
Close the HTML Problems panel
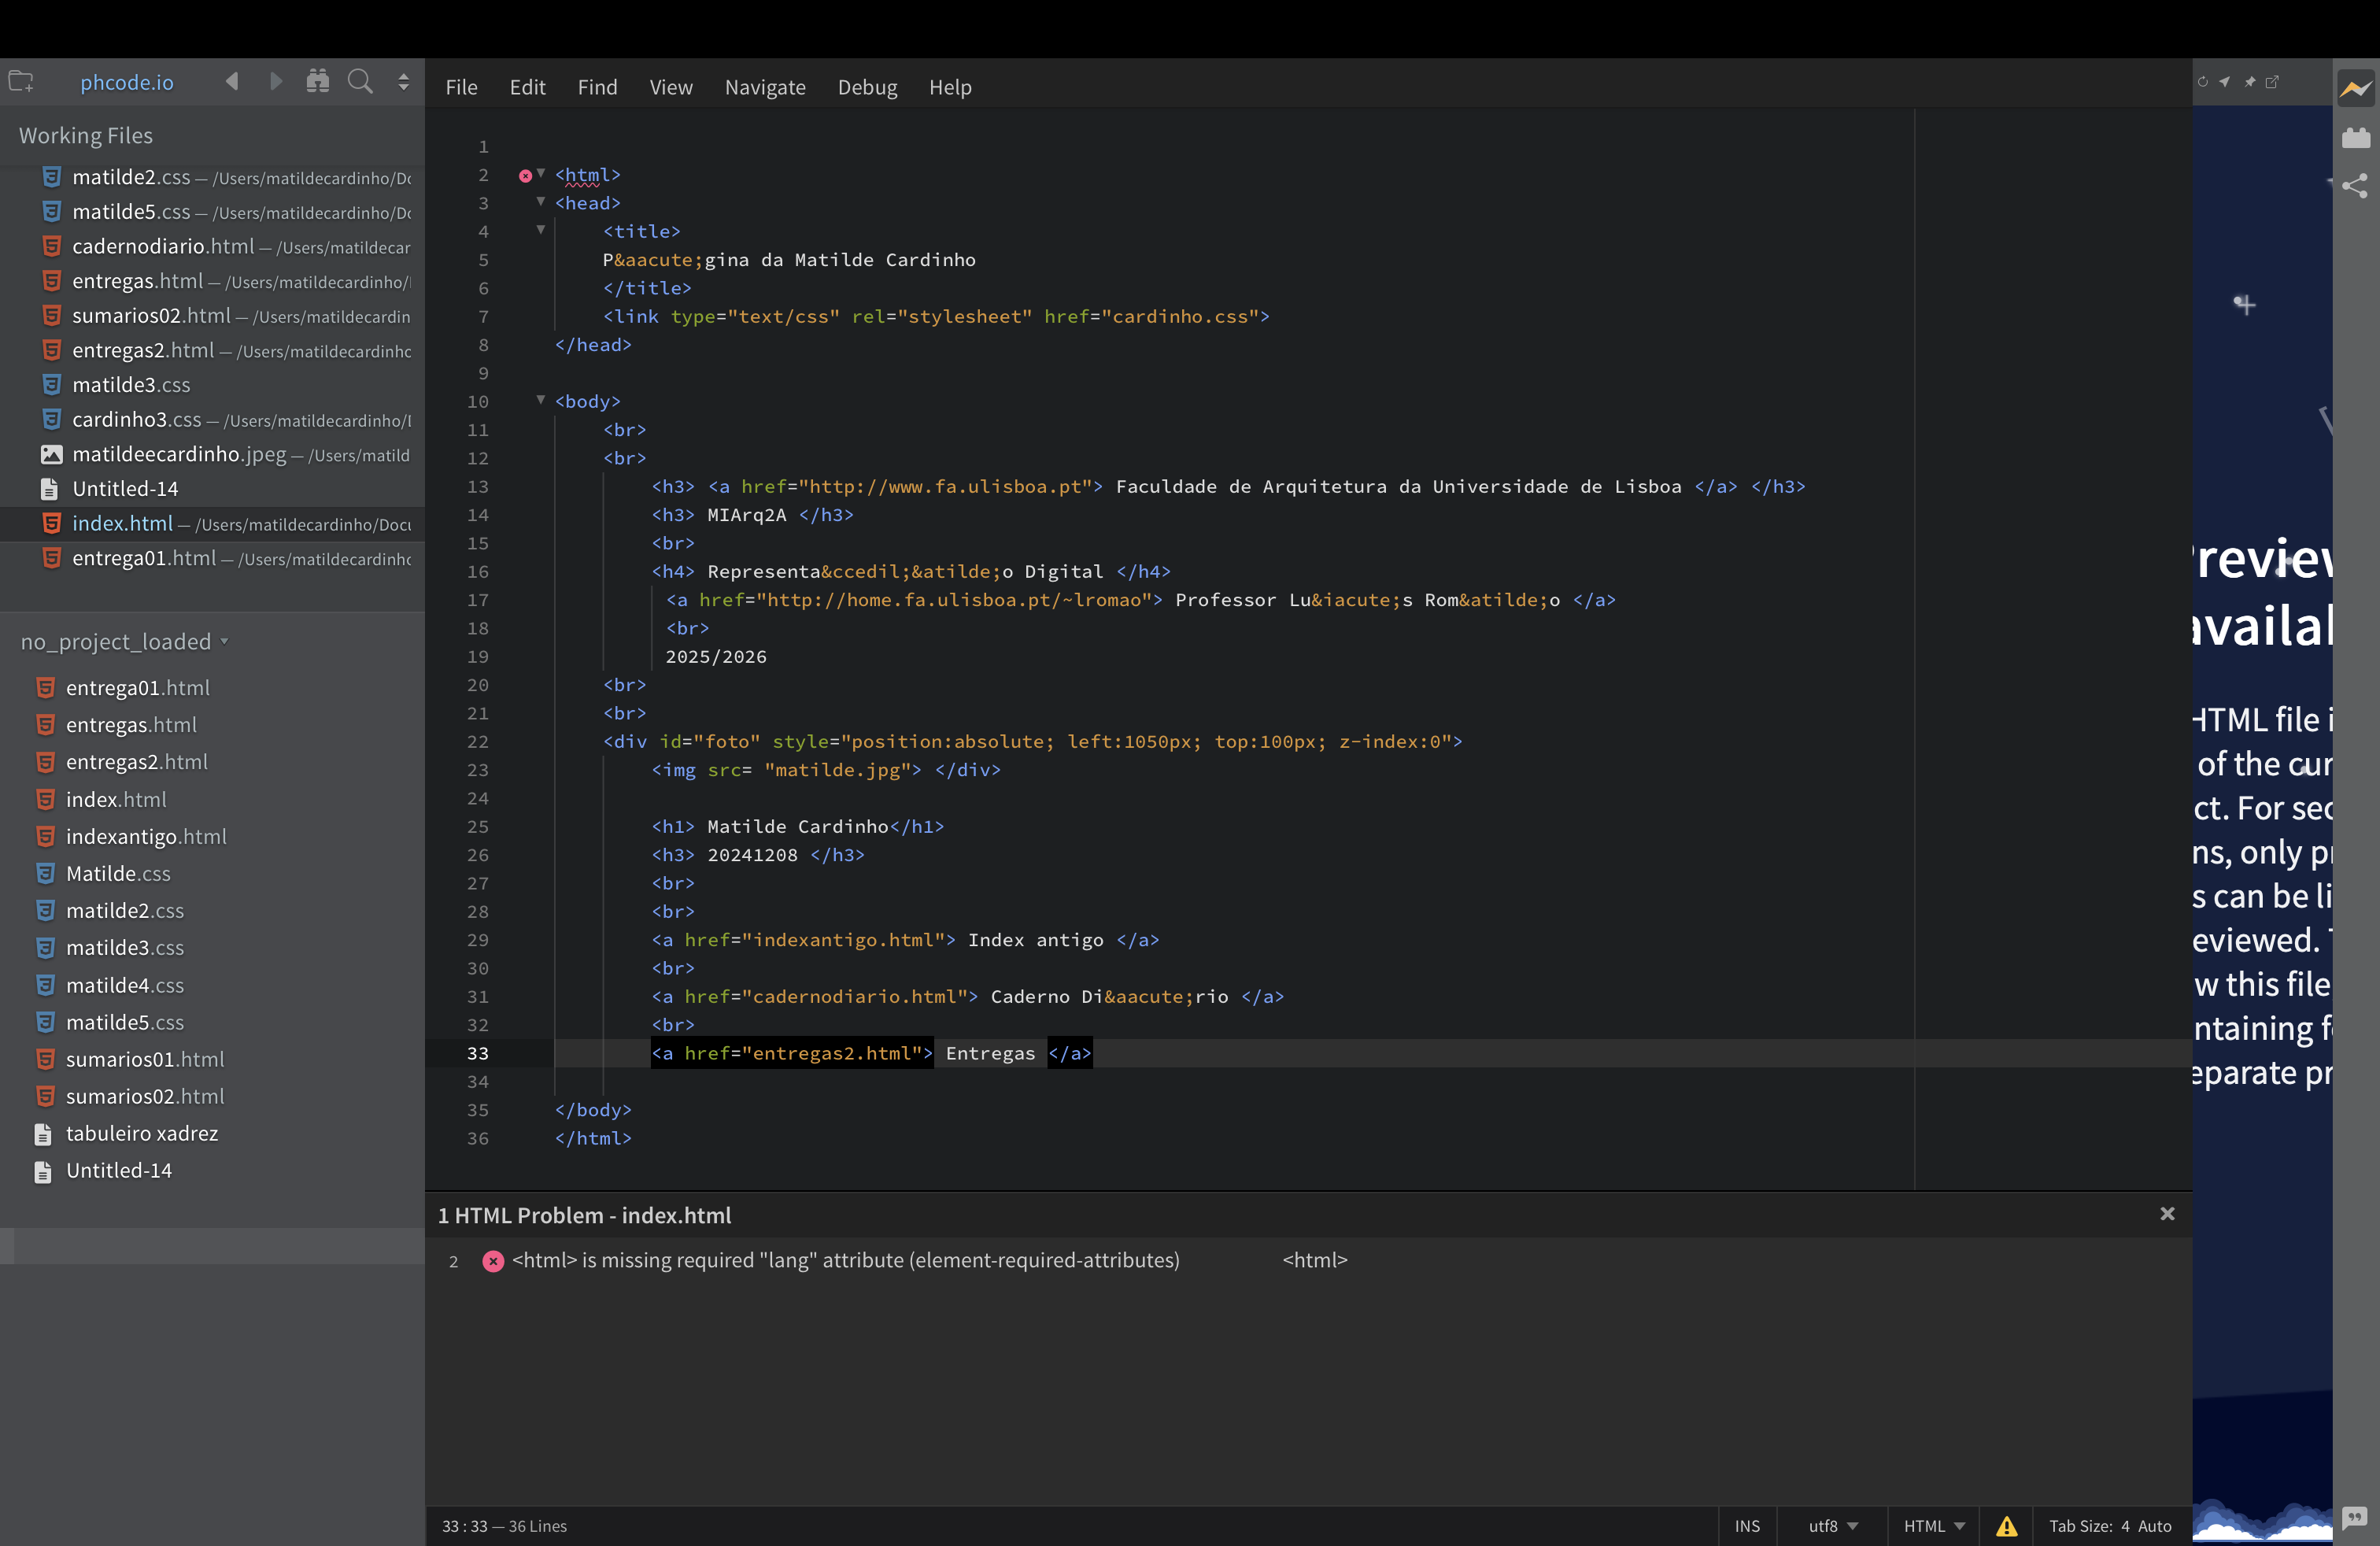point(2167,1214)
